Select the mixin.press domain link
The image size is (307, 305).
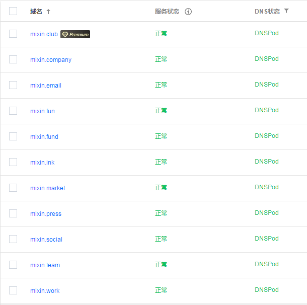pos(45,214)
